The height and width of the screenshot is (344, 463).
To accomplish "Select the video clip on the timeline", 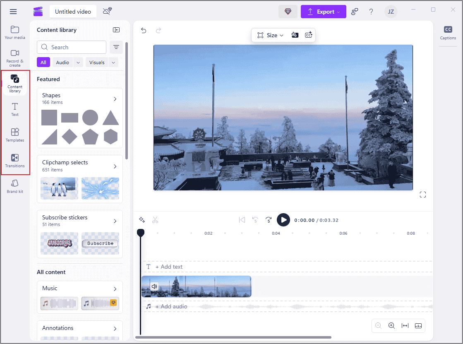I will pyautogui.click(x=197, y=286).
